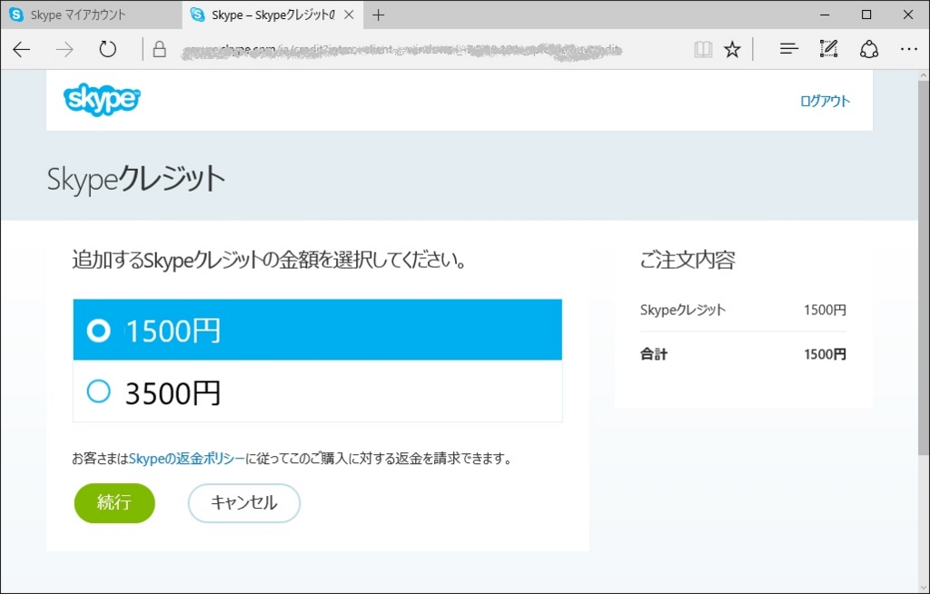The image size is (930, 594).
Task: Open the More actions ellipsis menu
Action: [908, 49]
